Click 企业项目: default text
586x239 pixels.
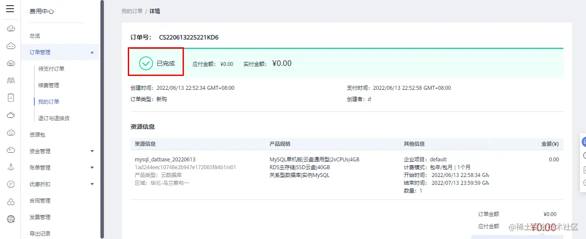coord(425,160)
